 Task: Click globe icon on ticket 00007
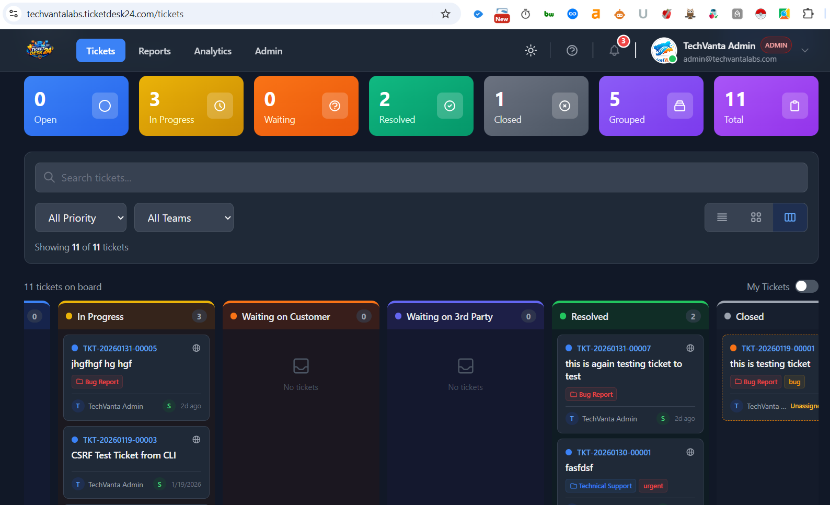click(x=690, y=348)
